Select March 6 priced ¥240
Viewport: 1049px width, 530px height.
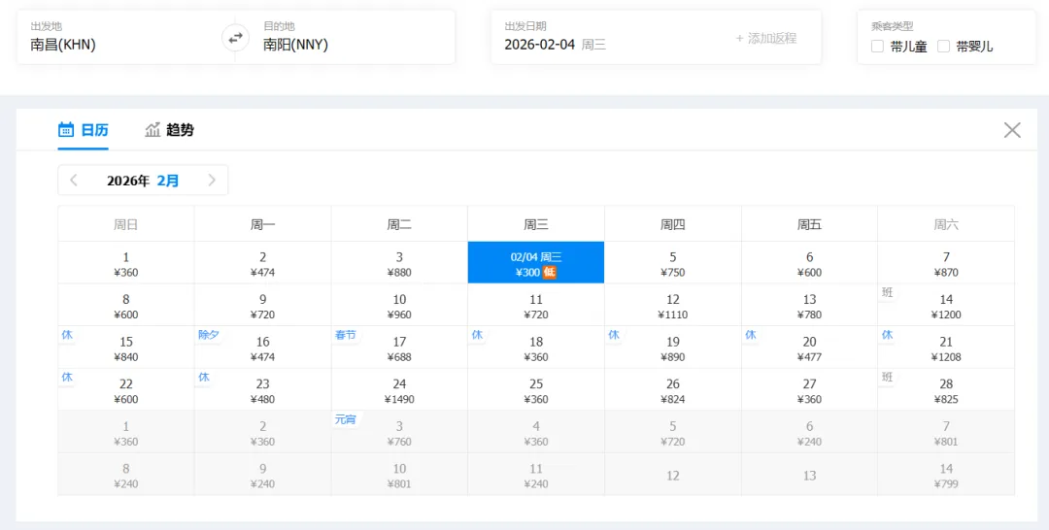pyautogui.click(x=809, y=432)
